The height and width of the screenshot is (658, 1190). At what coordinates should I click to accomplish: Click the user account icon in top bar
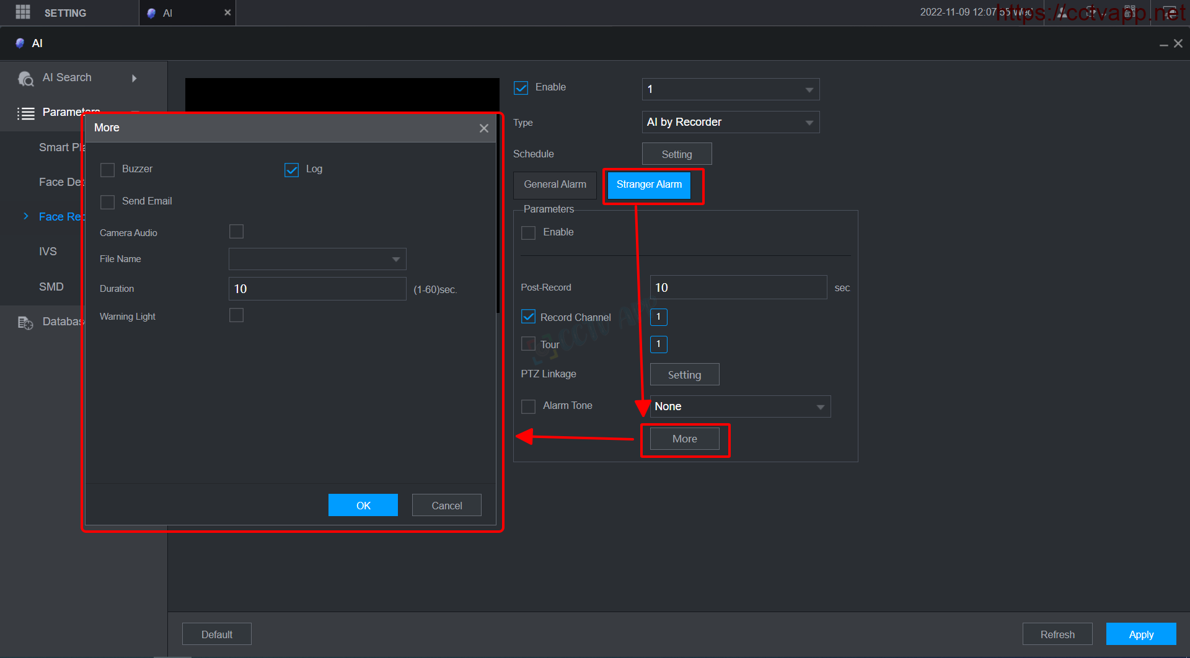1062,12
